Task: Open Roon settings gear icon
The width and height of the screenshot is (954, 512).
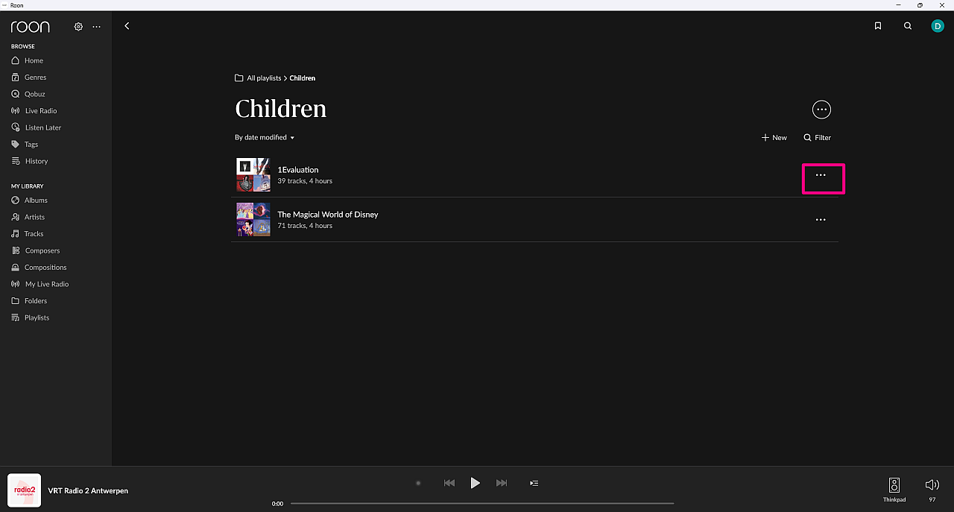Action: [x=78, y=27]
